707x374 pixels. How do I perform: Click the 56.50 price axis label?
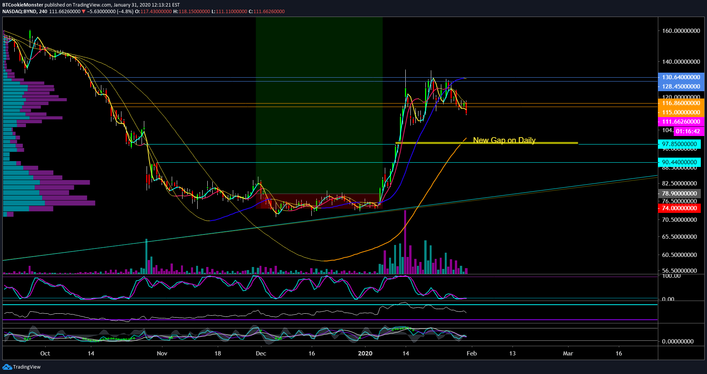click(x=679, y=271)
